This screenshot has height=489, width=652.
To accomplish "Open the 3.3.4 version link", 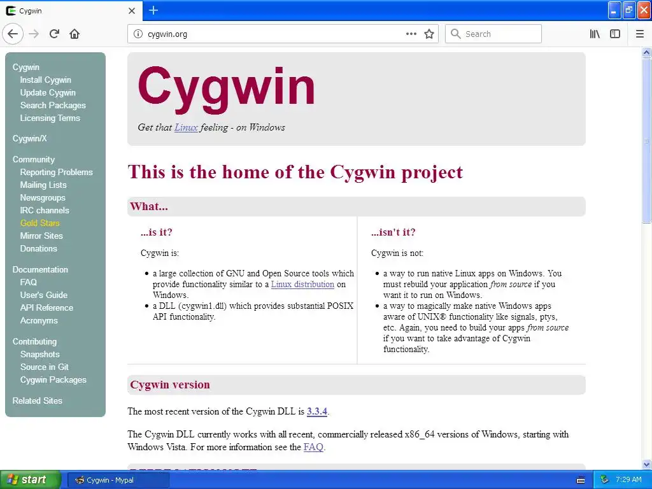I will [317, 411].
